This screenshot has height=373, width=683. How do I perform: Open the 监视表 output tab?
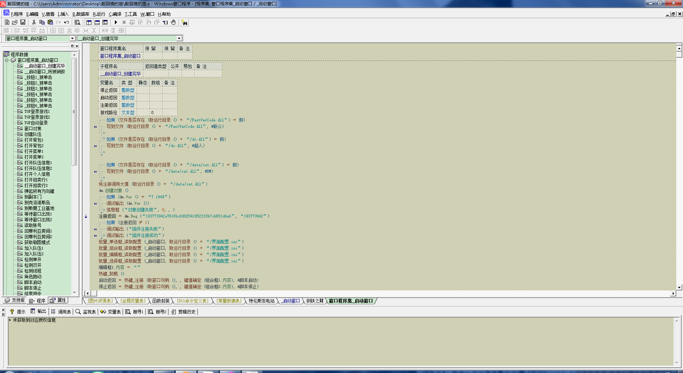click(x=86, y=312)
